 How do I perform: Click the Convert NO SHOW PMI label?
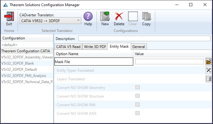click(x=76, y=105)
